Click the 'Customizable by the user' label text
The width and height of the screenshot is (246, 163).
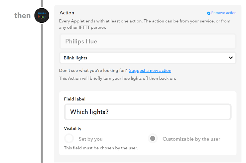[191, 139]
